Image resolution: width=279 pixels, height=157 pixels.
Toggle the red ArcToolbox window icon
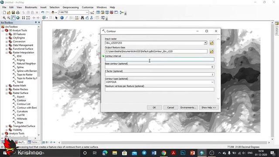112,13
